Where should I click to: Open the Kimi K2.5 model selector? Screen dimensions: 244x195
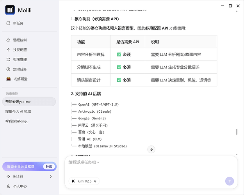coord(84,181)
